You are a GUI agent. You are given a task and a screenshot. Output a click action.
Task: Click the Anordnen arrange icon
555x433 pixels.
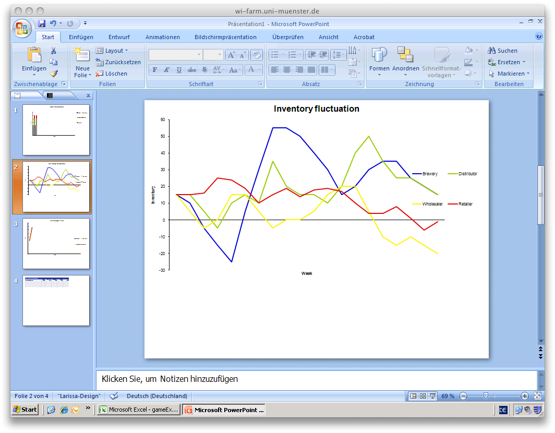(405, 56)
